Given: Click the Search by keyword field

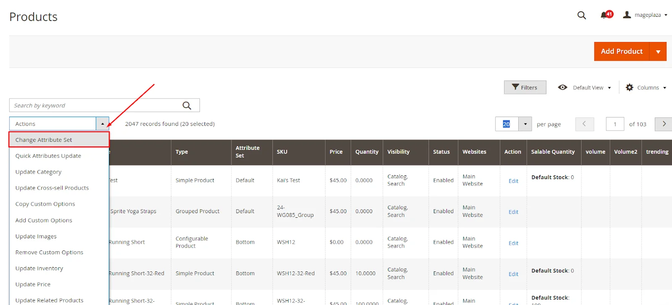Looking at the screenshot, I should (94, 106).
